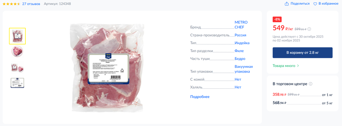Viewport: 342px width, 126px height.
Task: Click the heart icon for В избранное
Action: pyautogui.click(x=315, y=4)
